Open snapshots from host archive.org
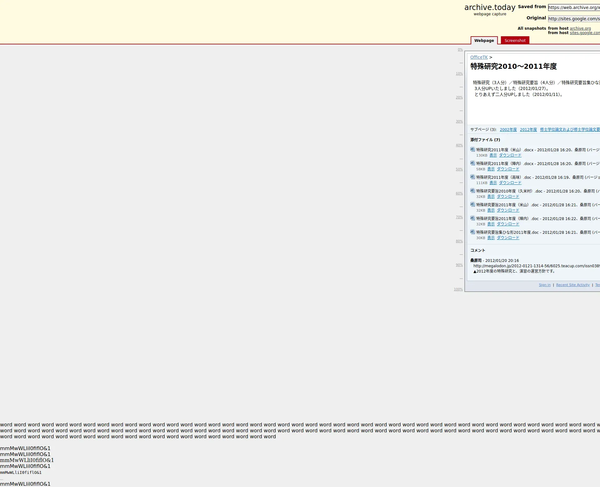This screenshot has width=600, height=487. (x=580, y=28)
